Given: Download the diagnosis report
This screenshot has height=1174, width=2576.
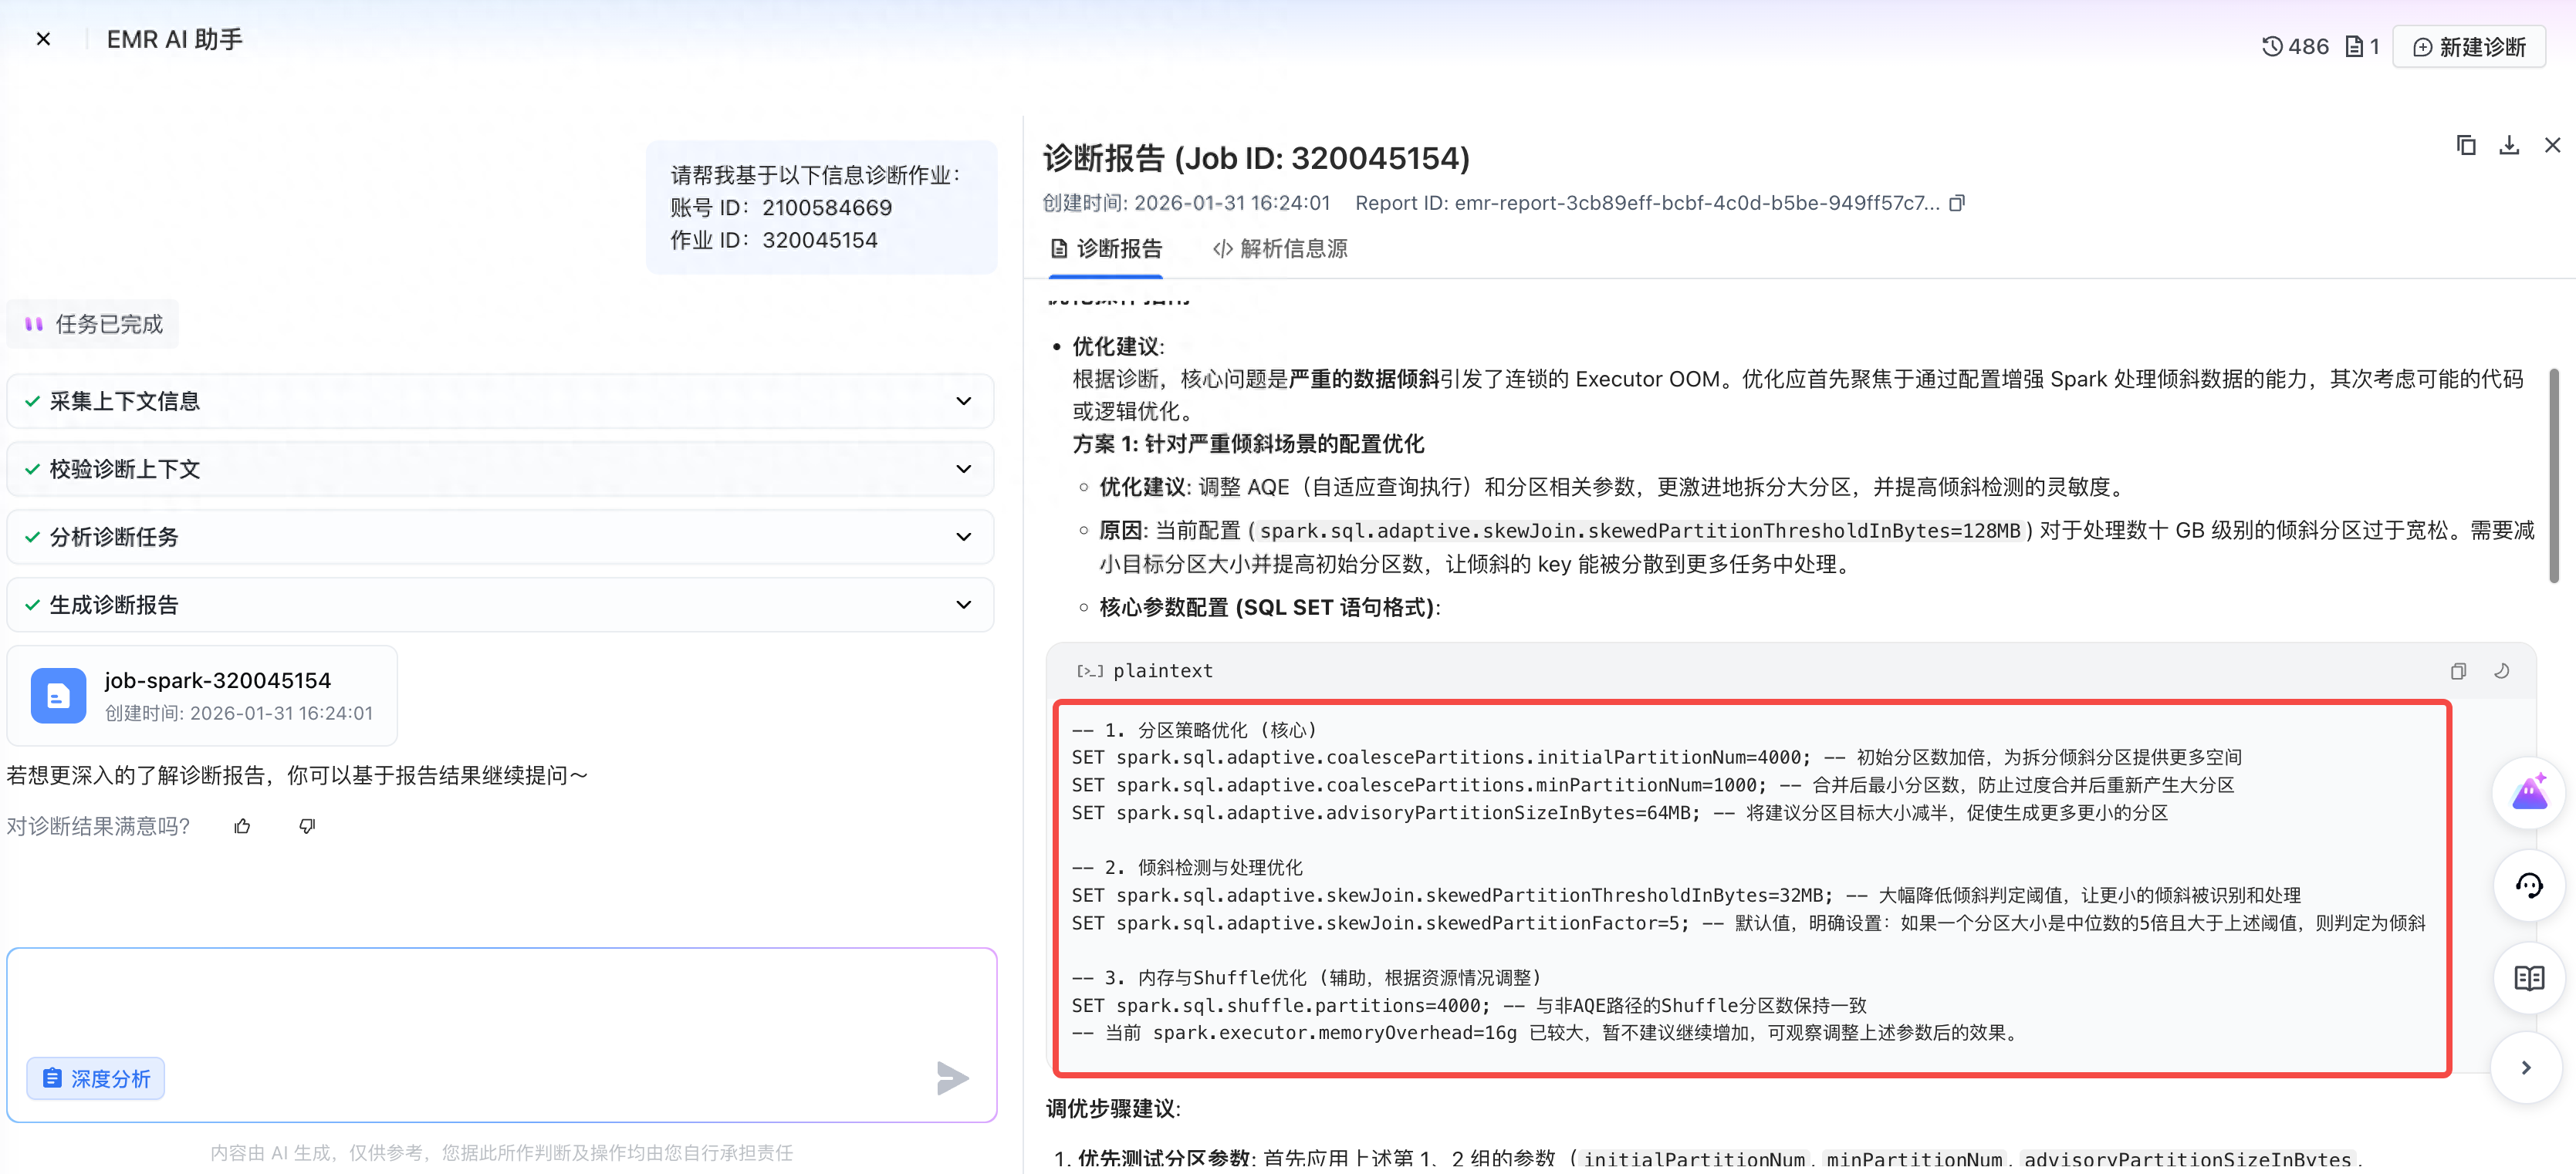Looking at the screenshot, I should [x=2509, y=146].
